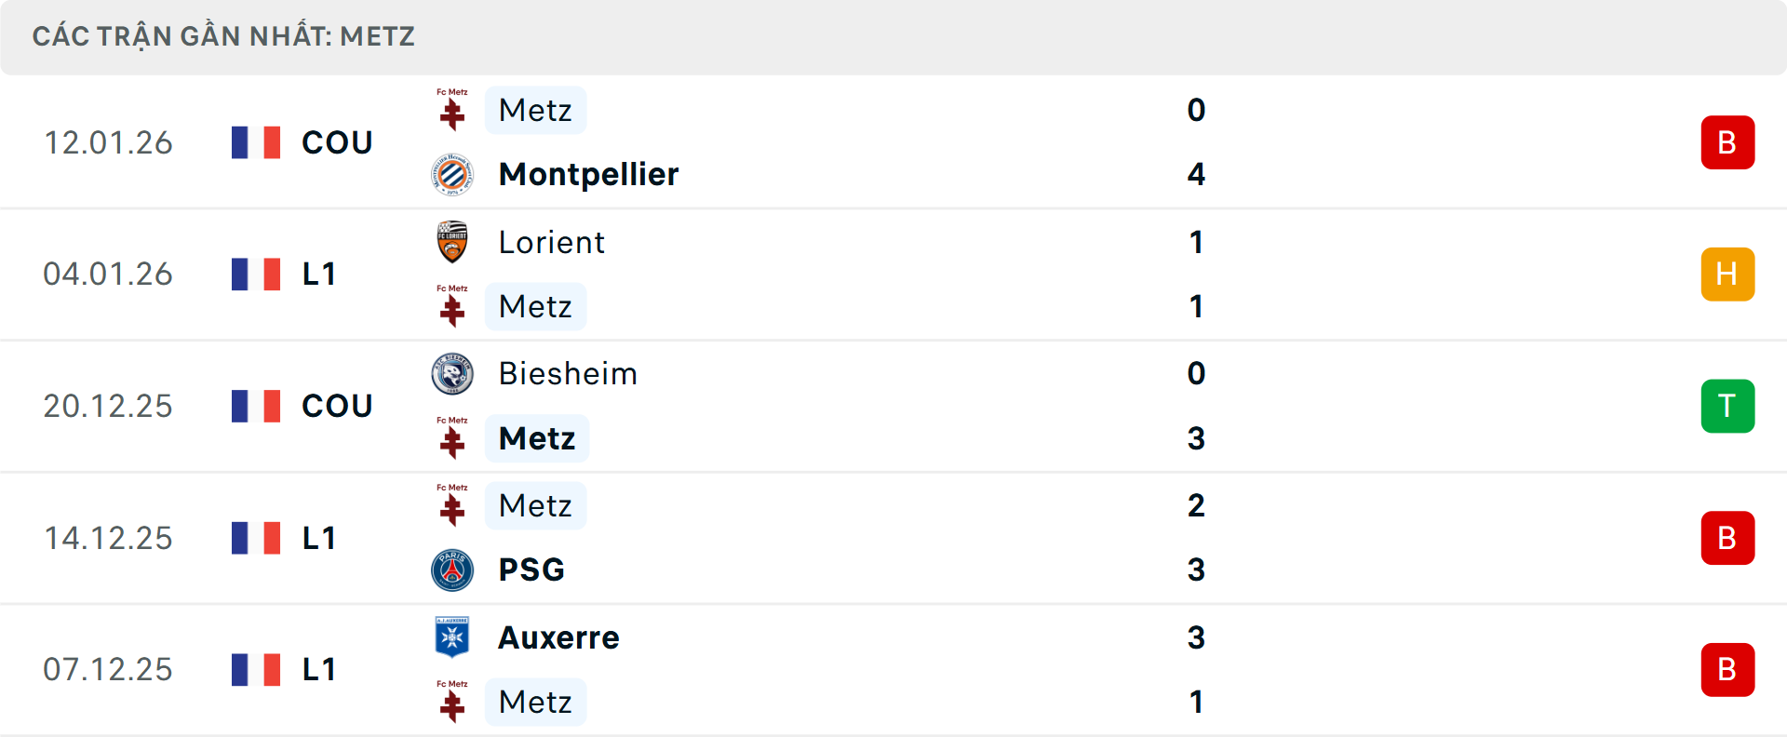Click the orange H badge for Lorient match
The width and height of the screenshot is (1787, 737).
tap(1727, 275)
